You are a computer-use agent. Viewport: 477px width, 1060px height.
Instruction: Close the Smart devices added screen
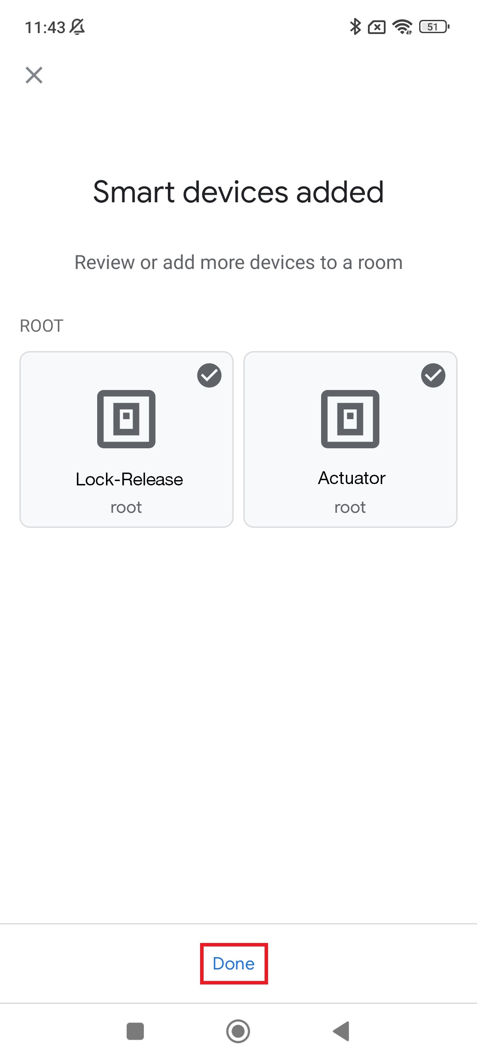point(34,75)
